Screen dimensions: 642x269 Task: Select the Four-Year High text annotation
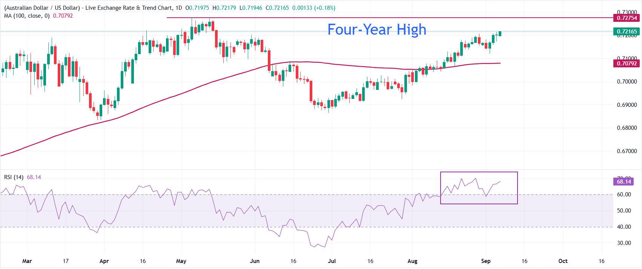click(x=377, y=29)
